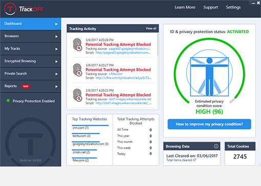Open Learn More in top bar

click(185, 7)
